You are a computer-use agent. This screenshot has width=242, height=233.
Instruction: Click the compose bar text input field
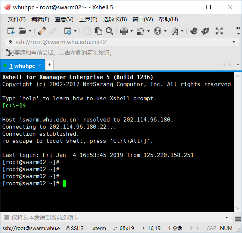[x=112, y=217]
